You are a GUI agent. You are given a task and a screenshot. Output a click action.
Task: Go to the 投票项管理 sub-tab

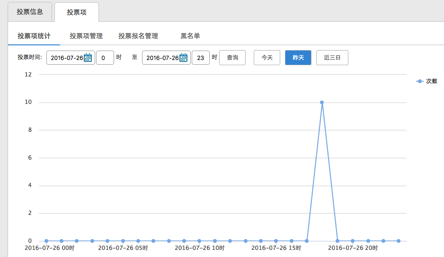86,36
